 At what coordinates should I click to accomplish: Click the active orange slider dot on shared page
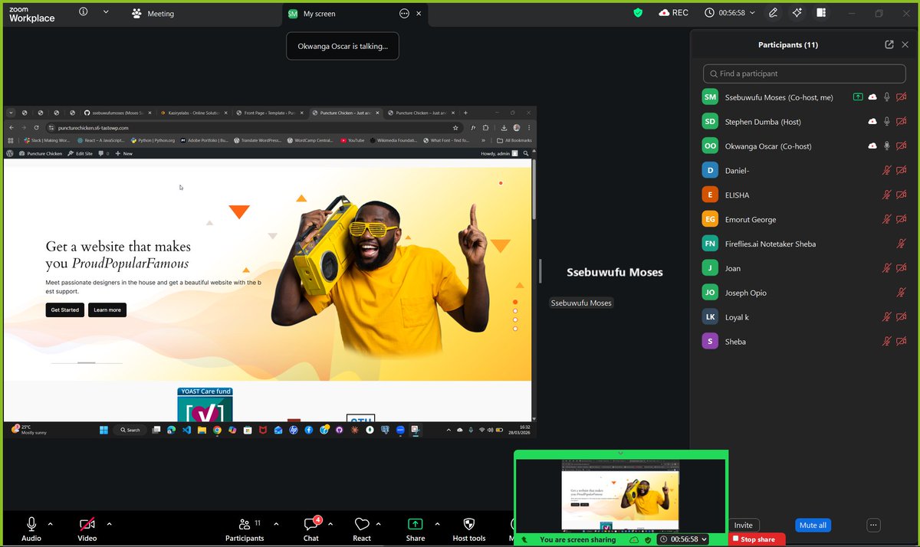pos(515,303)
